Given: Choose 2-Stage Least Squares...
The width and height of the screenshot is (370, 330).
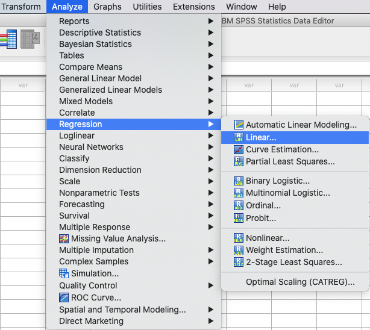Looking at the screenshot, I should coord(295,262).
